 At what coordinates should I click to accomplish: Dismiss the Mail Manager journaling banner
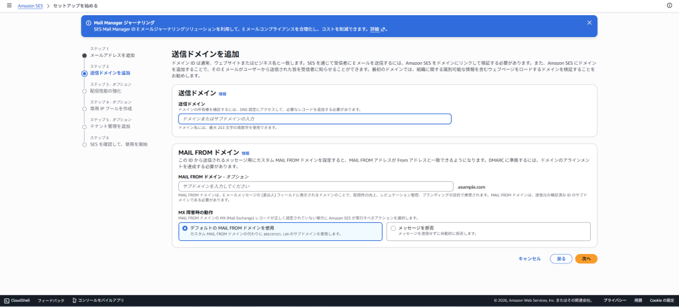tap(589, 22)
